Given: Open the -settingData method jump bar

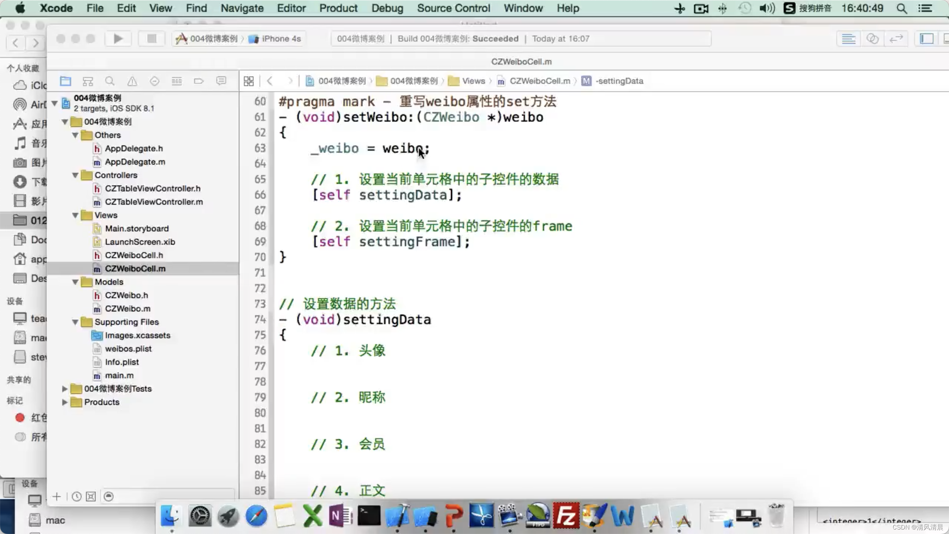Looking at the screenshot, I should (612, 81).
